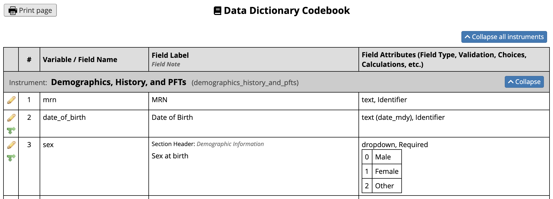Click the pencil edit icon for sex
This screenshot has width=553, height=199.
coord(11,145)
